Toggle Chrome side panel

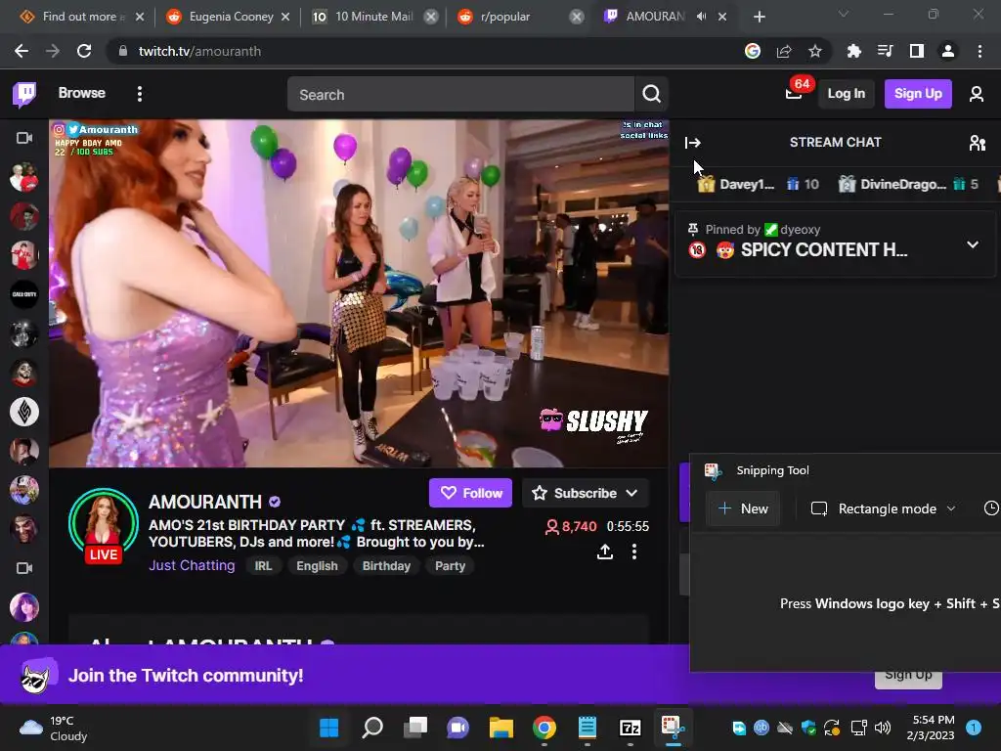(916, 51)
